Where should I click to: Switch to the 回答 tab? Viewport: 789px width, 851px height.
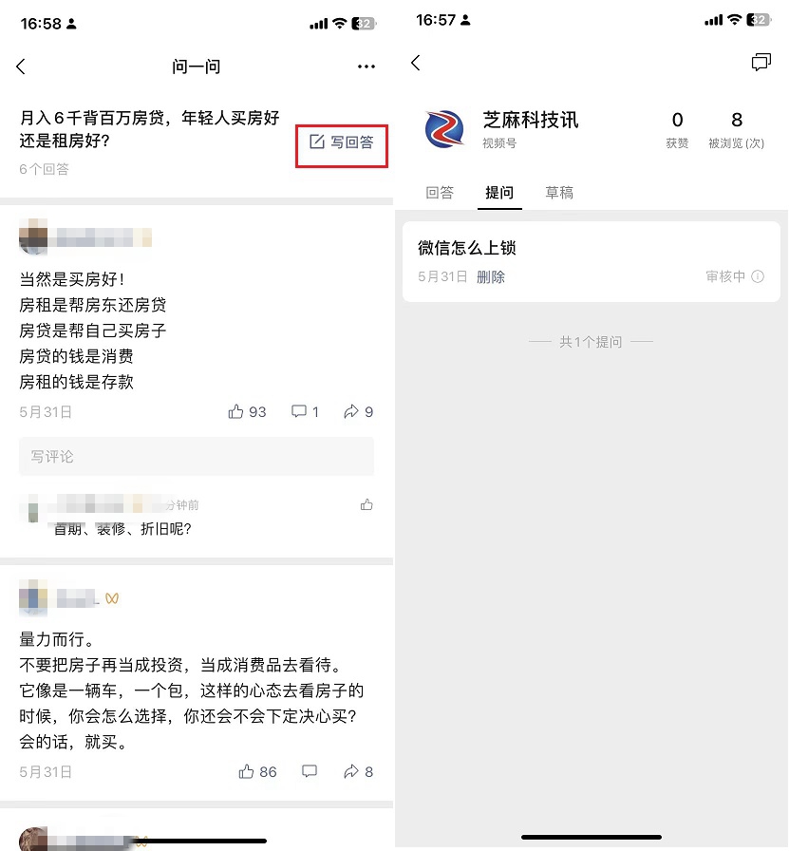(x=440, y=193)
